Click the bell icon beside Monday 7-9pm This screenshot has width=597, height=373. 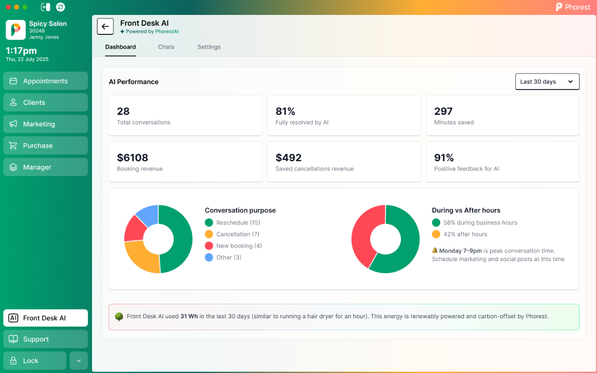point(435,251)
